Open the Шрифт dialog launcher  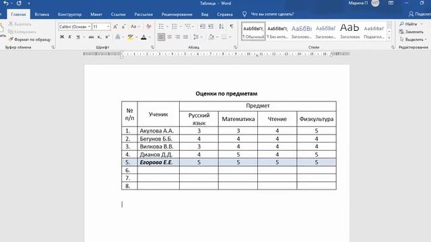click(x=152, y=47)
